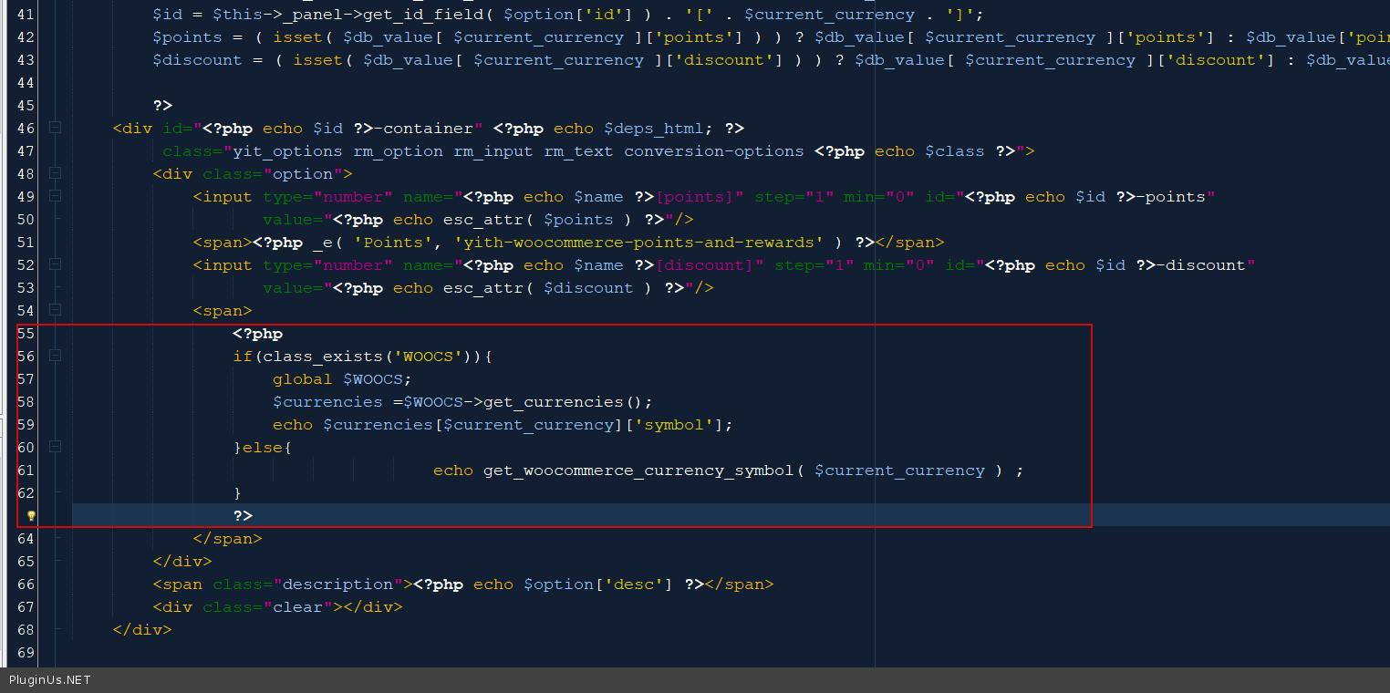Viewport: 1390px width, 693px height.
Task: Click the $points variable on line 42
Action: pyautogui.click(x=187, y=37)
